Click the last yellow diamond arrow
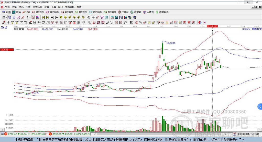Screen dimensions: 262x142 coord(83,17)
